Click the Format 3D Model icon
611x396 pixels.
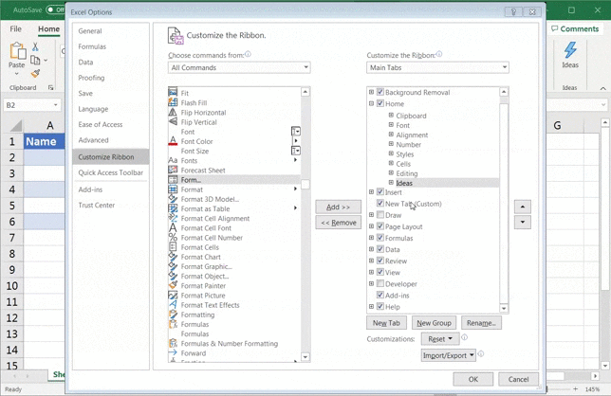tap(173, 198)
